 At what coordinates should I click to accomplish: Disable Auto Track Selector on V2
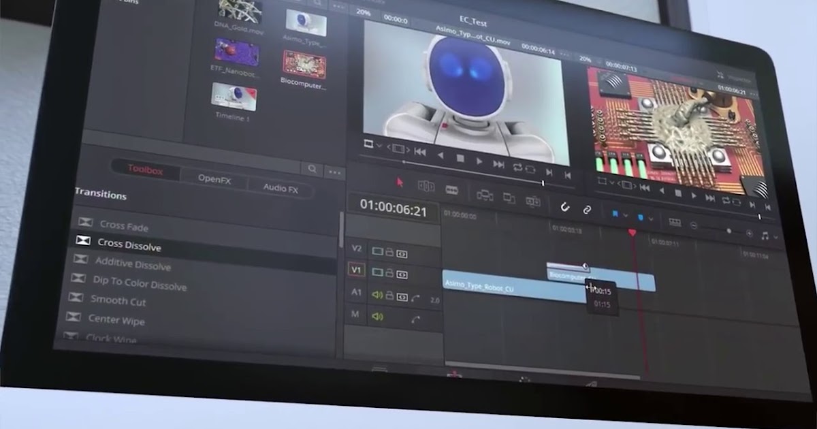coord(402,254)
